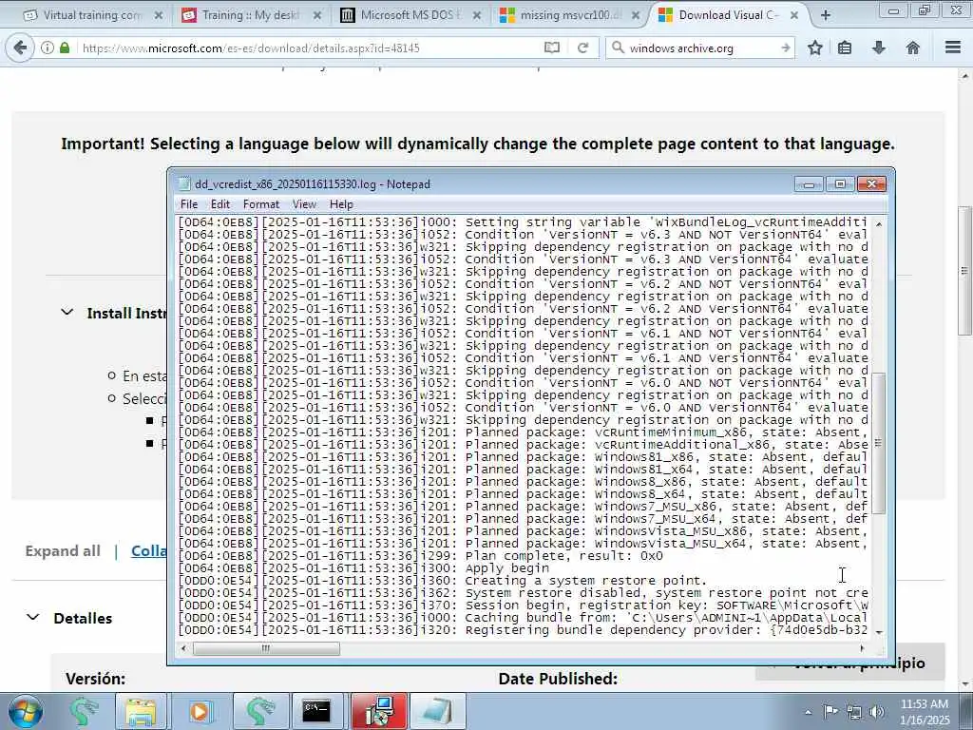Reload the page with the refresh icon
Viewport: 973px width, 730px height.
point(582,48)
